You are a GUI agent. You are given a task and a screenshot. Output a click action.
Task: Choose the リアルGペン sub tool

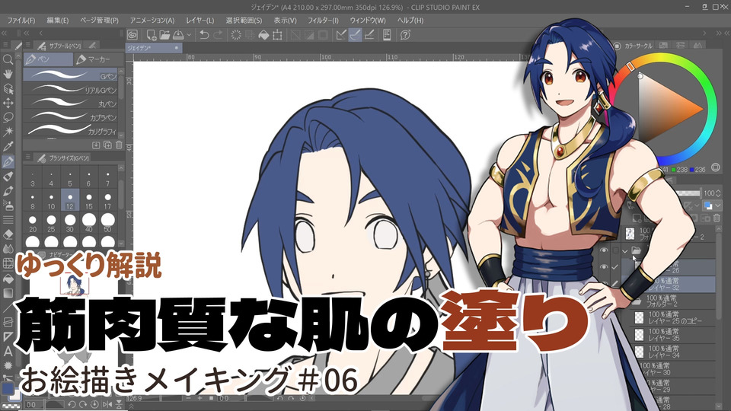pos(70,88)
